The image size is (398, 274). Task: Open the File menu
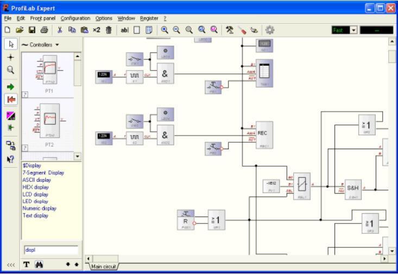coord(8,18)
